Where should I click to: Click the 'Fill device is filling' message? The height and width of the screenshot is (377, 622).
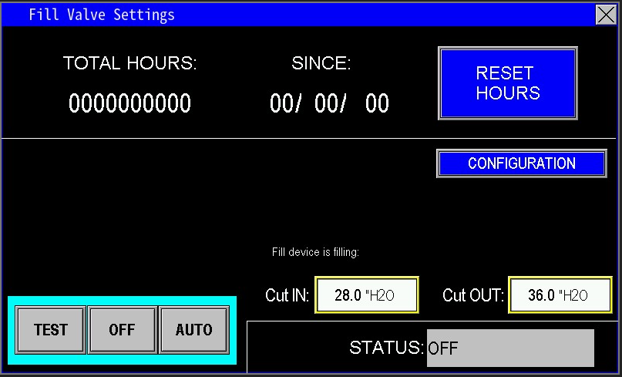[x=315, y=252]
